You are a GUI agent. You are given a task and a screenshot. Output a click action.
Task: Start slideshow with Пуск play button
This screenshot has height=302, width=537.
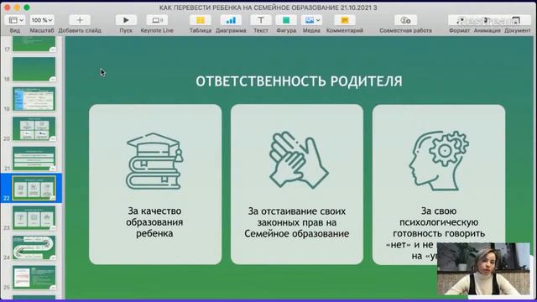[x=126, y=20]
